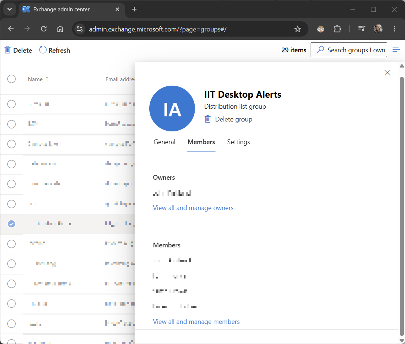Image resolution: width=405 pixels, height=344 pixels.
Task: Click the IIT Desktop Alerts group title
Action: point(243,94)
